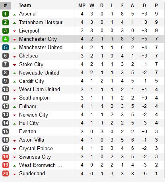165x182 pixels.
Task: Click the red rank 18 badge for Swansea City
Action: click(x=6, y=157)
